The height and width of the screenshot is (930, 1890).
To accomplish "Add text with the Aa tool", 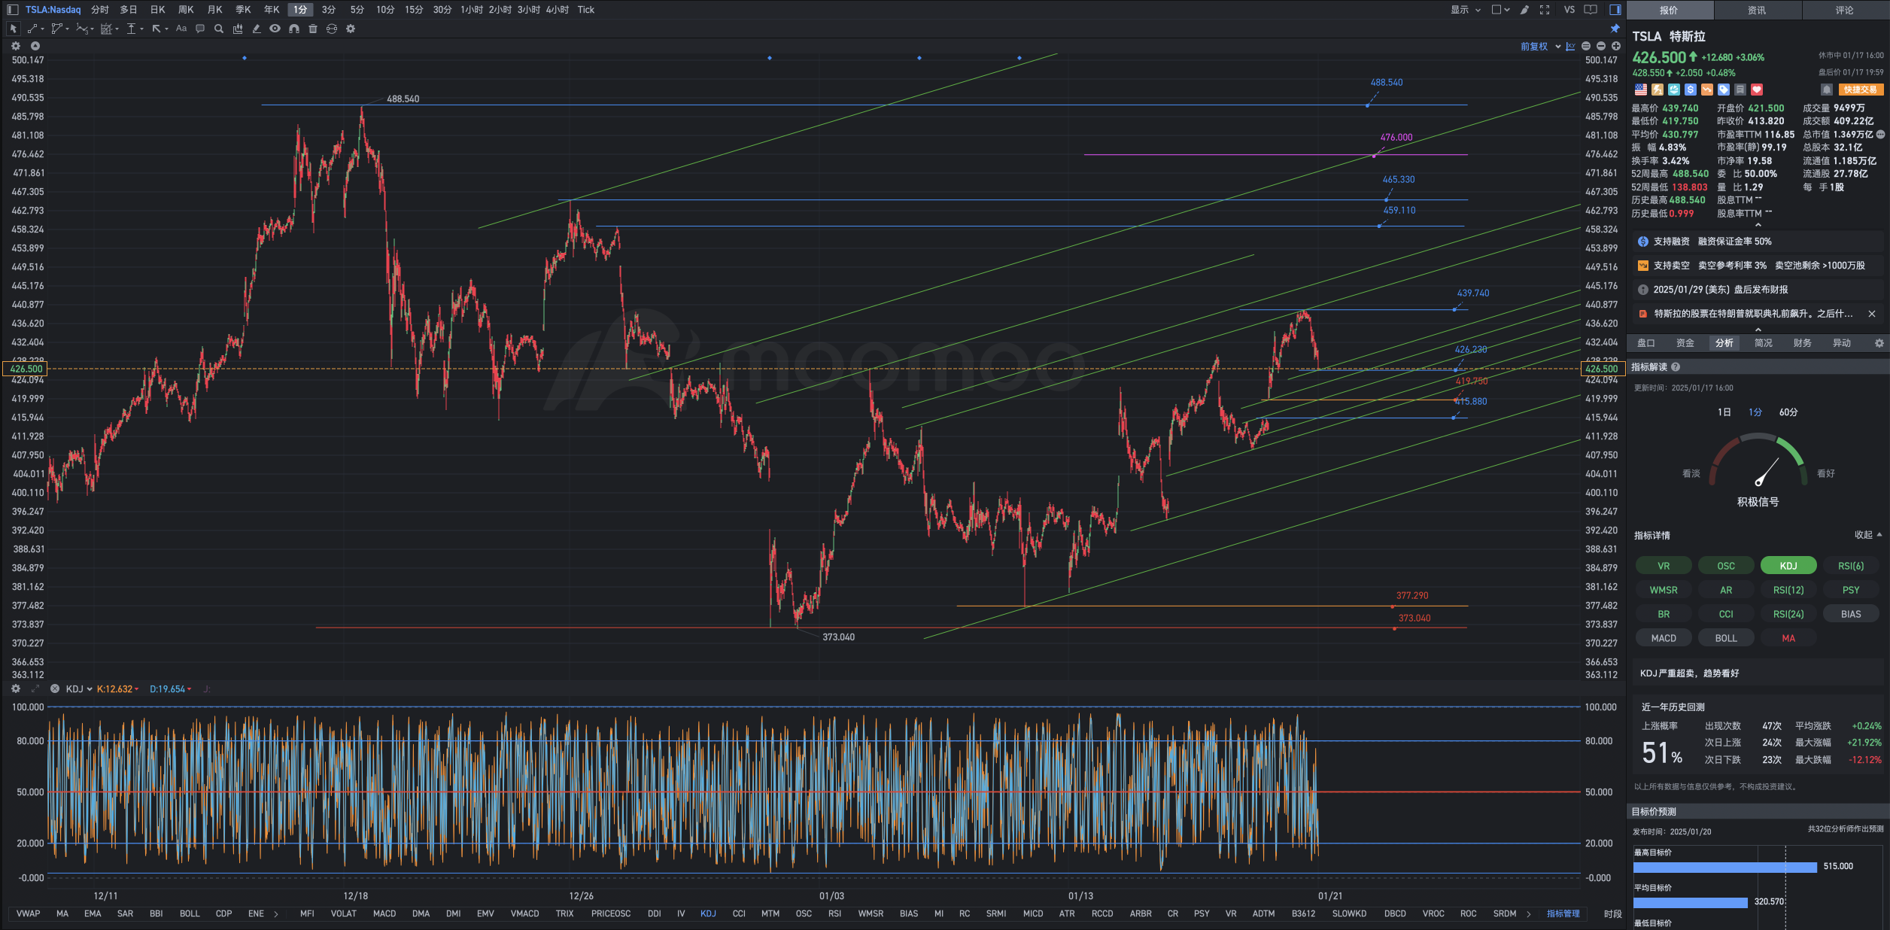I will coord(181,29).
